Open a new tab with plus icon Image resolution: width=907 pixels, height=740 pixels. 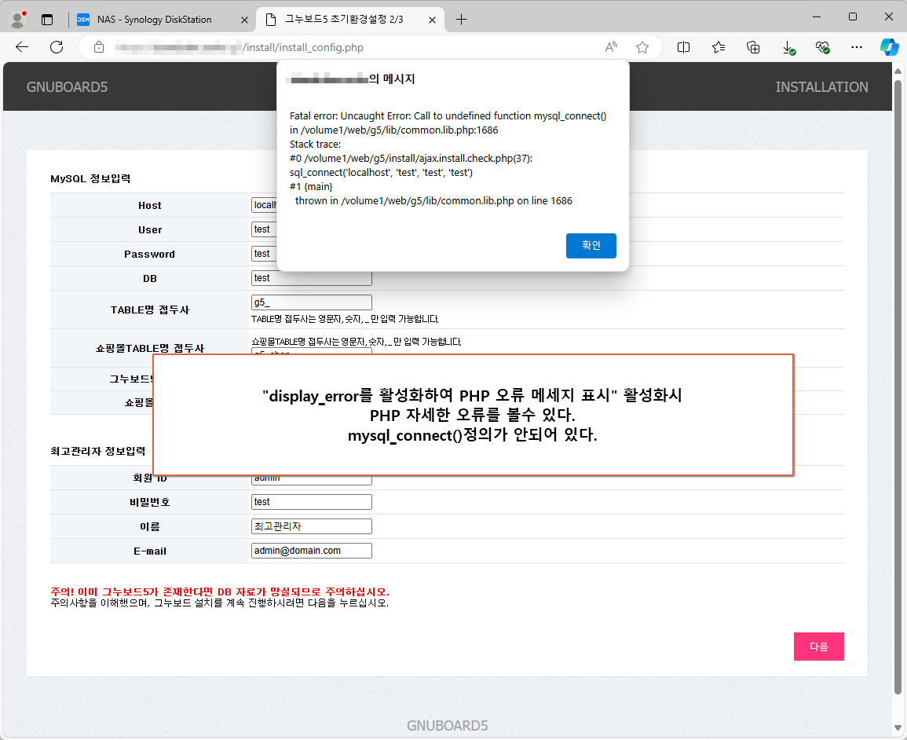461,20
